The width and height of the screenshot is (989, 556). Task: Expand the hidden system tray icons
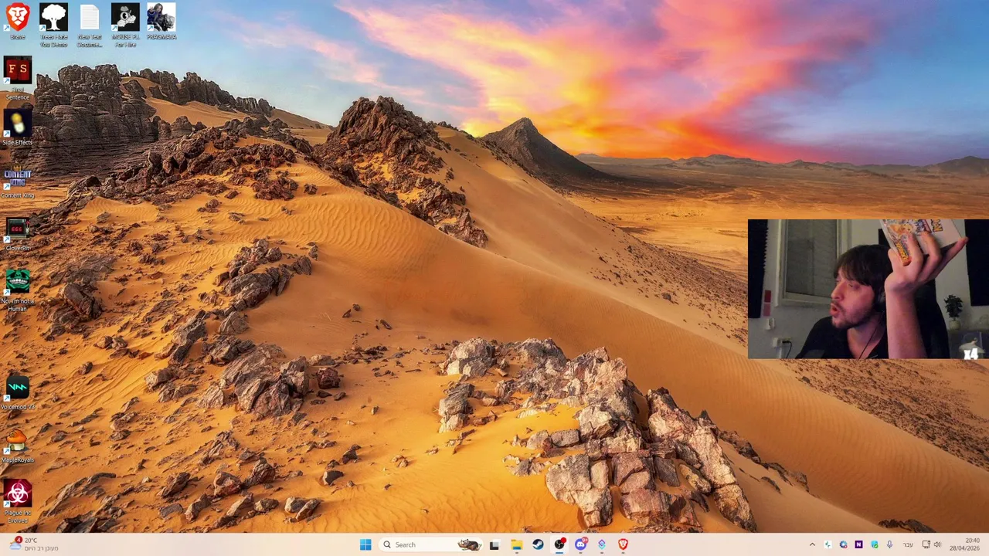click(x=812, y=544)
